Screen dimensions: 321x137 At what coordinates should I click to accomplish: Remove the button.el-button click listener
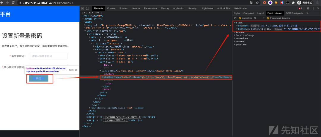(x=278, y=29)
